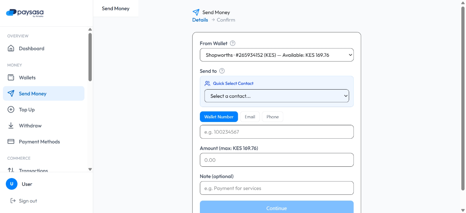This screenshot has height=213, width=466.
Task: Click the Confirm step label
Action: coord(226,20)
